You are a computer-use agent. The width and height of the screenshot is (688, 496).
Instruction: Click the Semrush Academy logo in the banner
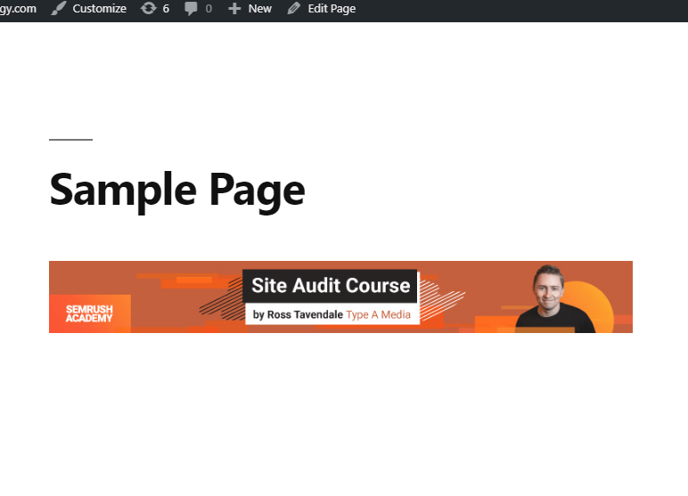coord(89,313)
